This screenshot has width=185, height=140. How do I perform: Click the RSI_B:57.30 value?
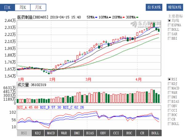click(x=51, y=107)
